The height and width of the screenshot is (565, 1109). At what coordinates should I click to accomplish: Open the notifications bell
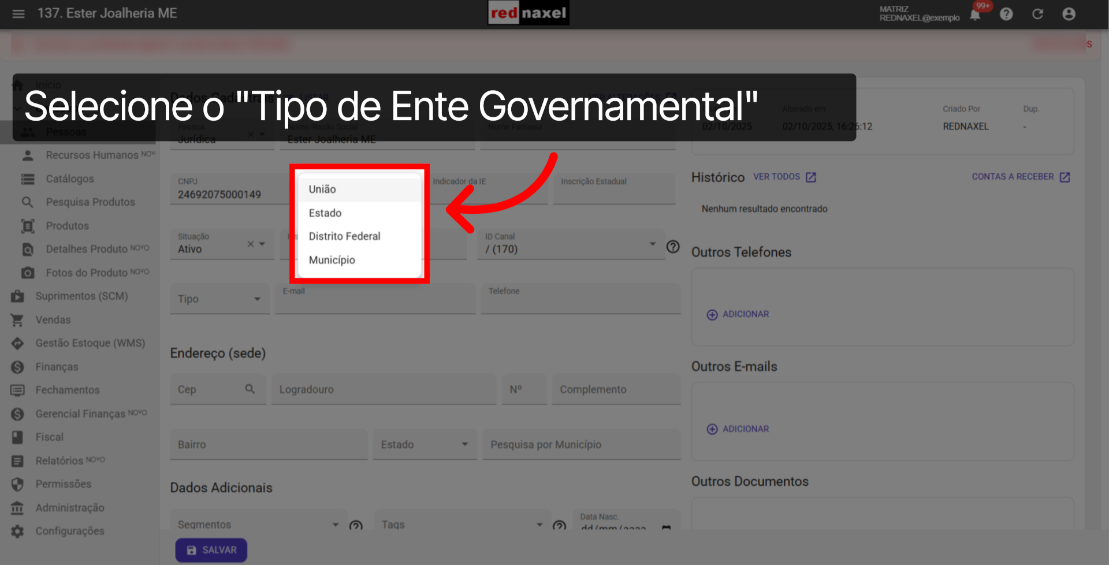(x=975, y=14)
